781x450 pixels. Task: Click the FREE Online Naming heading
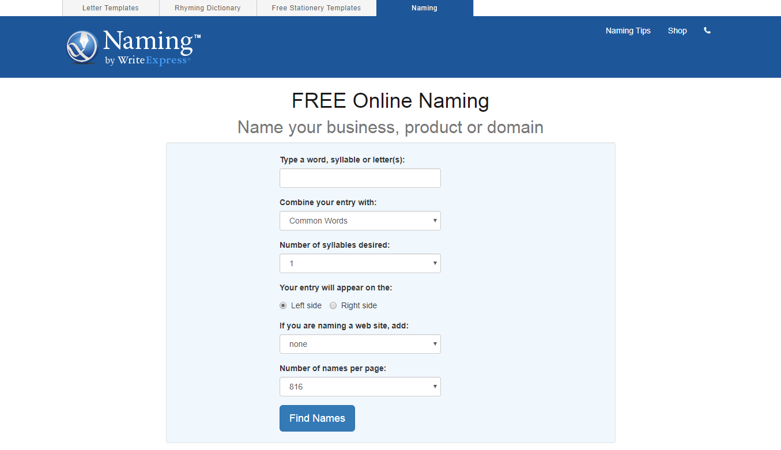390,100
